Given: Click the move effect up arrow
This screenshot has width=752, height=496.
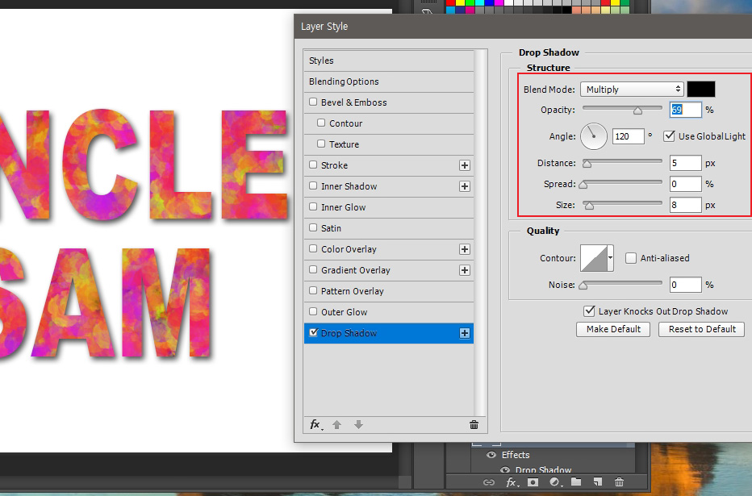Looking at the screenshot, I should (x=336, y=424).
